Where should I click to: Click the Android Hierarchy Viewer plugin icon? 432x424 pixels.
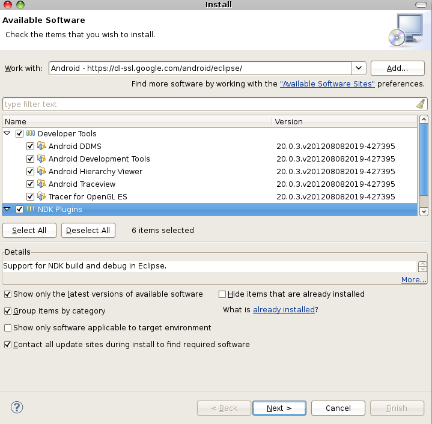tap(41, 171)
